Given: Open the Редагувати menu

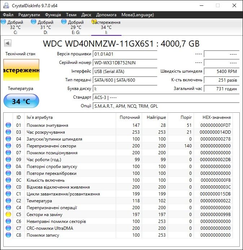Looking at the screenshot, I should (x=29, y=15).
